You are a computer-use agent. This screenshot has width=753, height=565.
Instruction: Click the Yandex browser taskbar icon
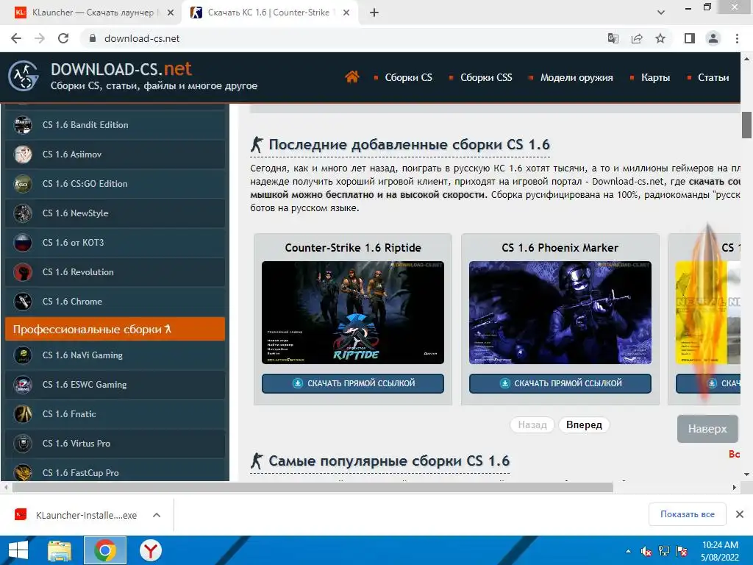pos(150,550)
